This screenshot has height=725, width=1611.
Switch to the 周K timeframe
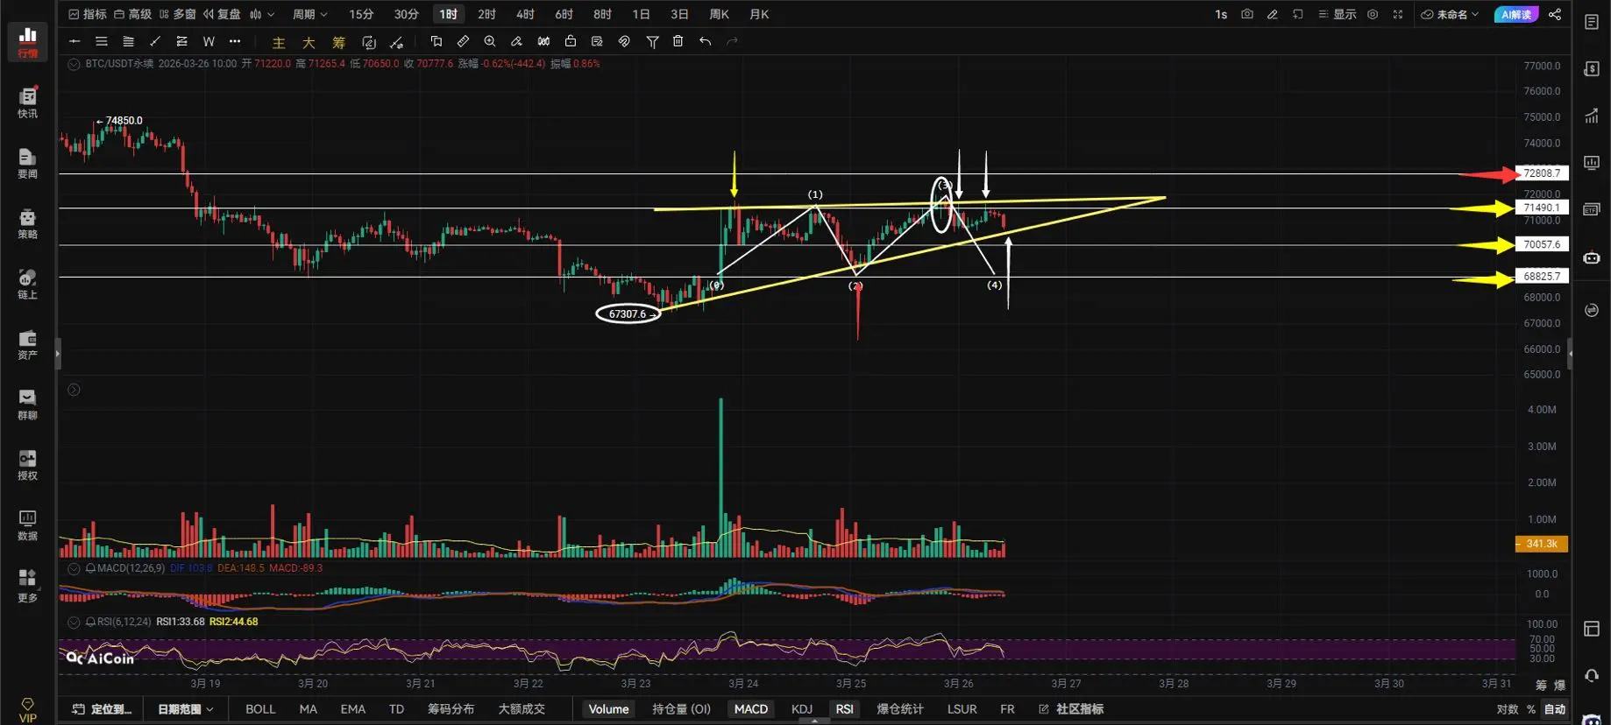719,14
